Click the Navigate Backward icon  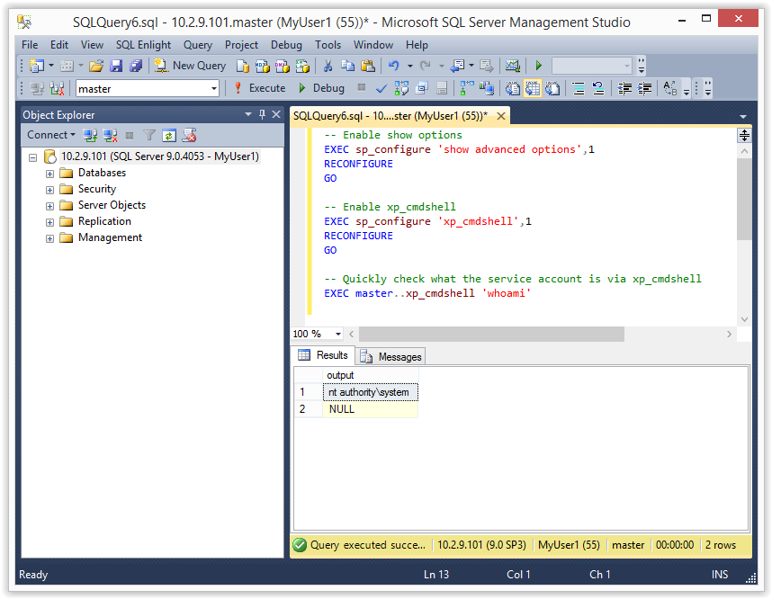[458, 66]
